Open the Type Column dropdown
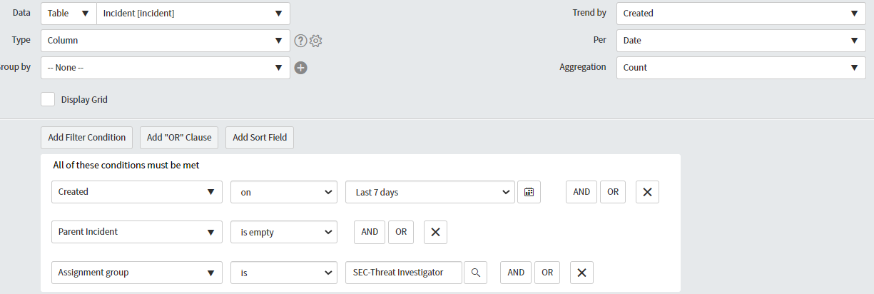874x294 pixels. click(166, 41)
